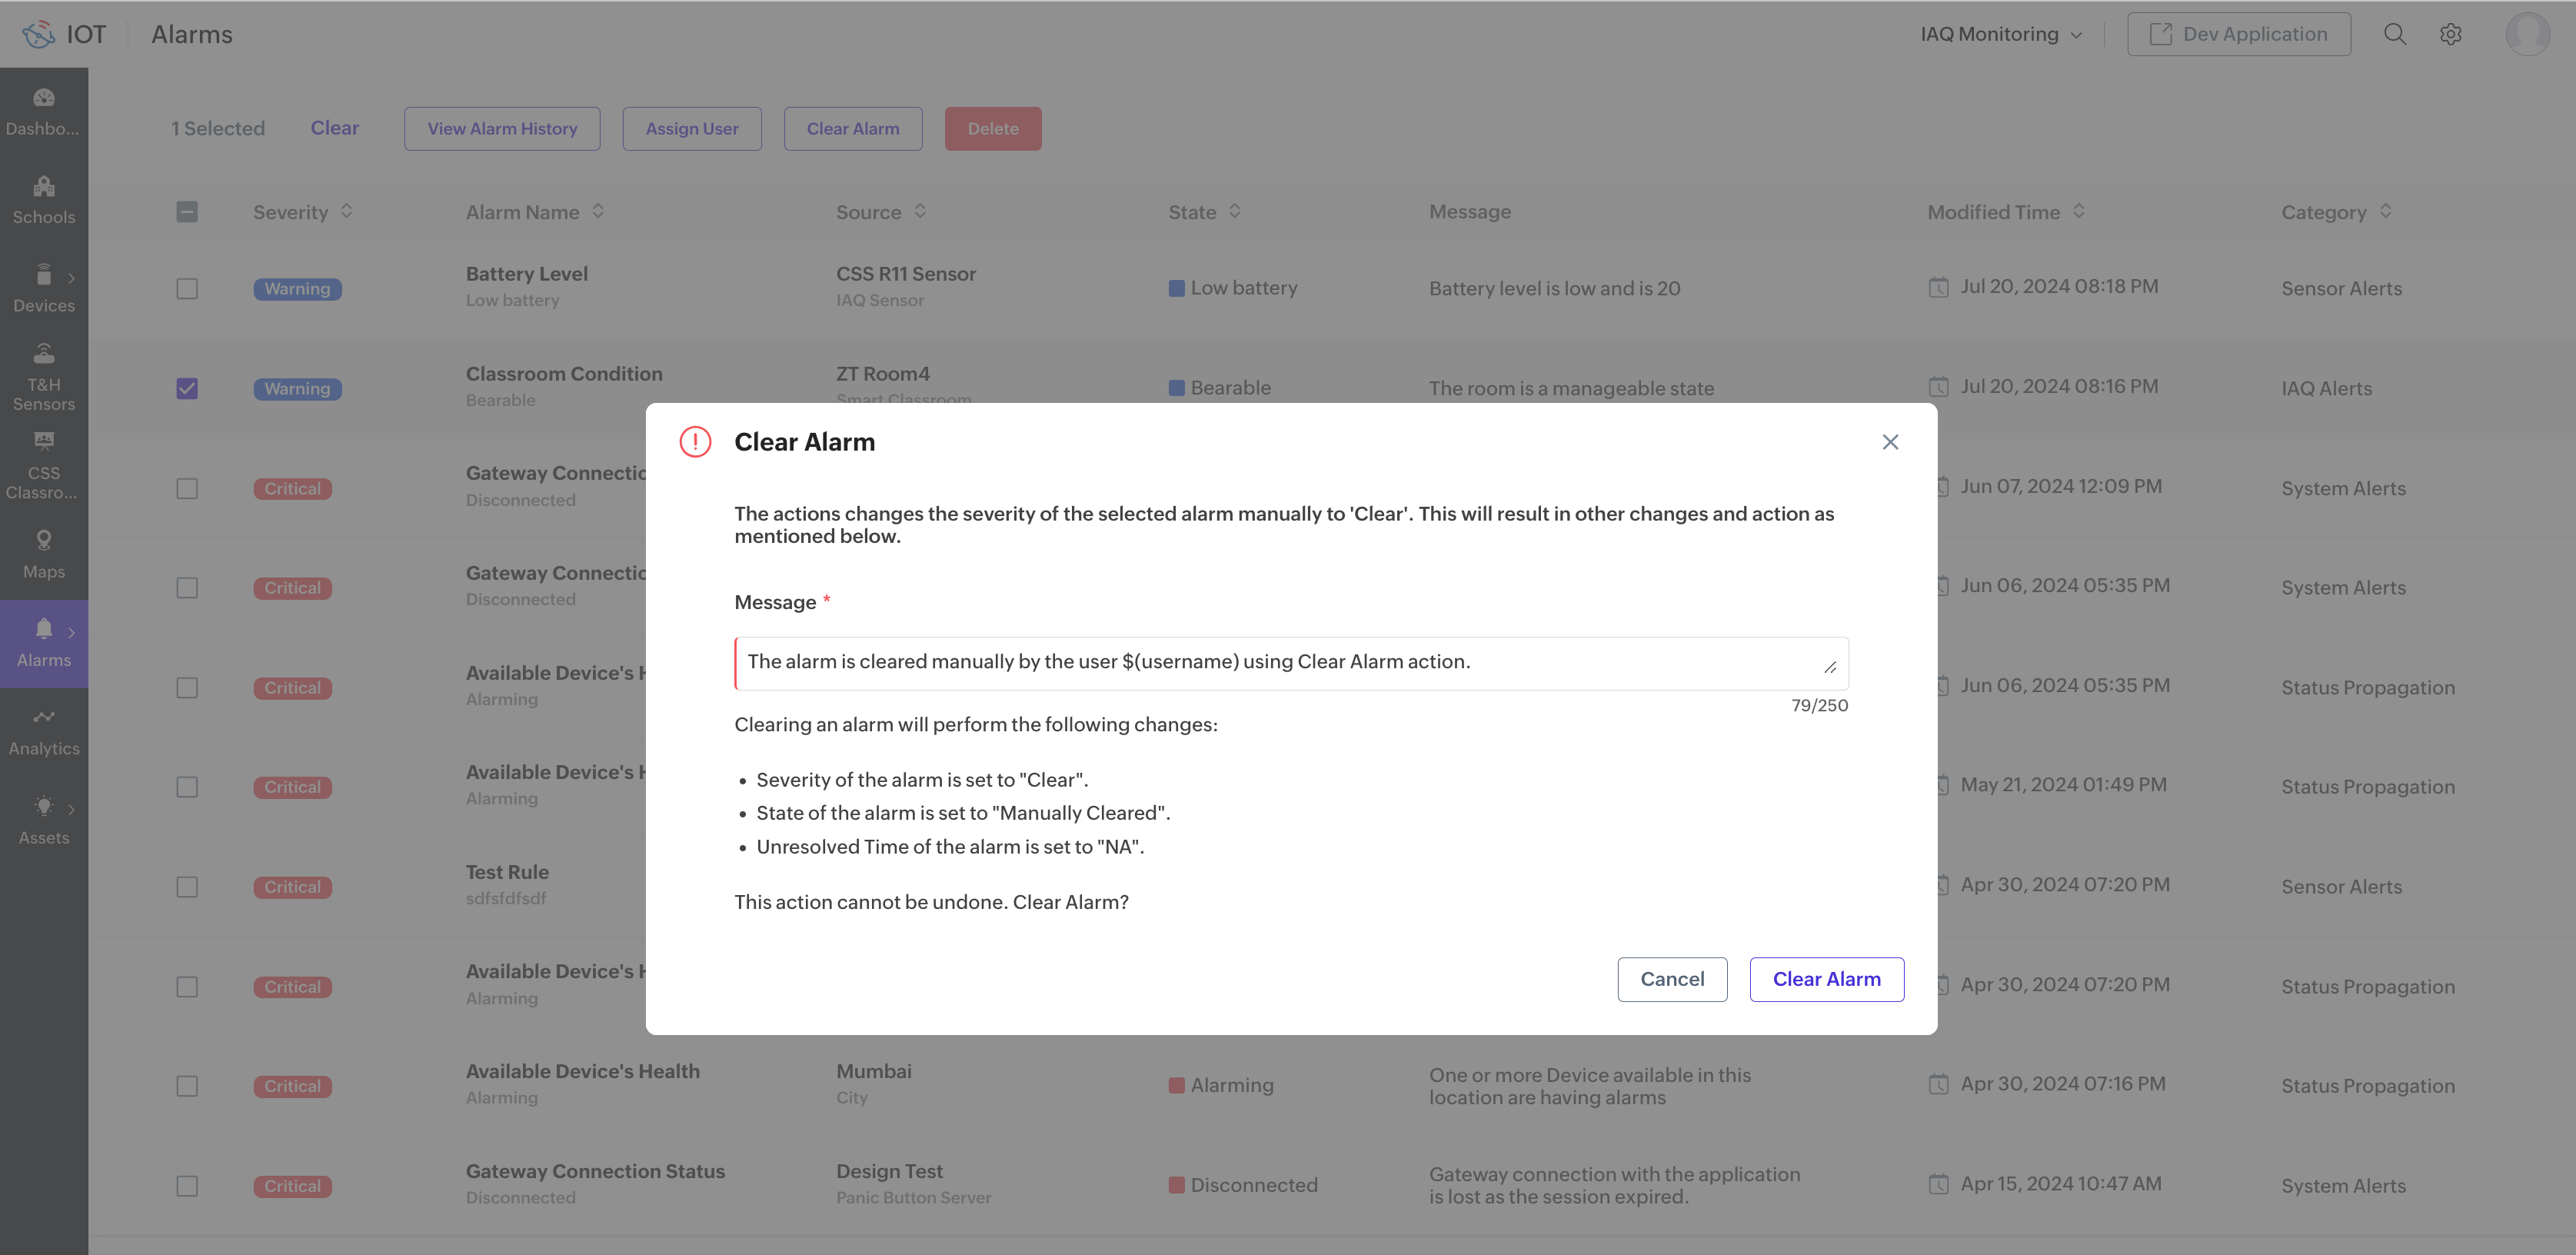Open T&H Sensors sidebar item
This screenshot has height=1255, width=2576.
click(x=43, y=377)
